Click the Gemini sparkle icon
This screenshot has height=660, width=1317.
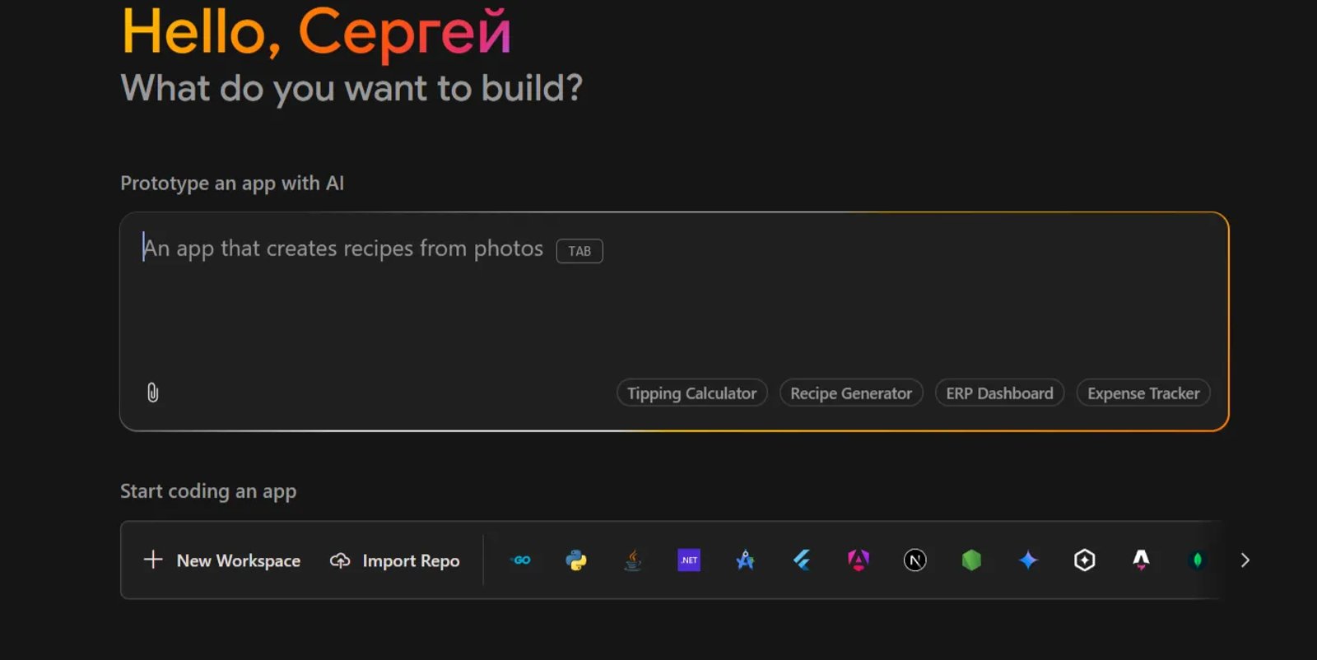point(1027,560)
